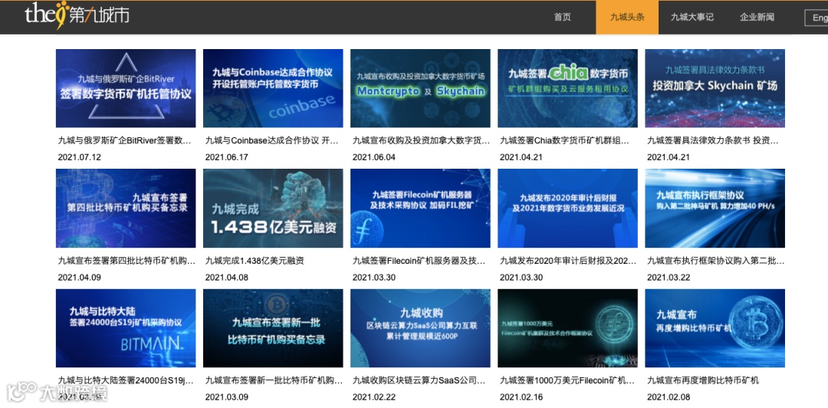Screen dimensions: 828x408
Task: Open headline 九城签署Filecoin矿机服务器及技…
Action: (x=419, y=261)
